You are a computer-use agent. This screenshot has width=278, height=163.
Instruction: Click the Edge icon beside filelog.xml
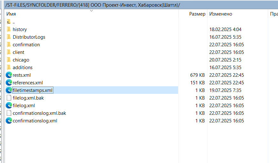(x=9, y=105)
